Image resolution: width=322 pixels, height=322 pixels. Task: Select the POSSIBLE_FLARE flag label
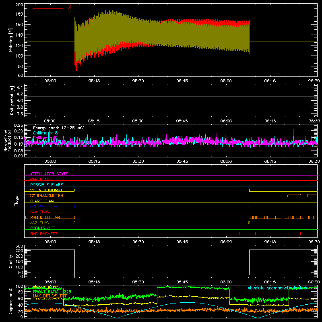pyautogui.click(x=46, y=185)
